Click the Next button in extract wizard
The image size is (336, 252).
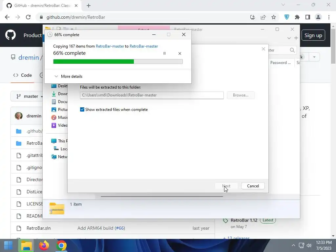pos(226,186)
